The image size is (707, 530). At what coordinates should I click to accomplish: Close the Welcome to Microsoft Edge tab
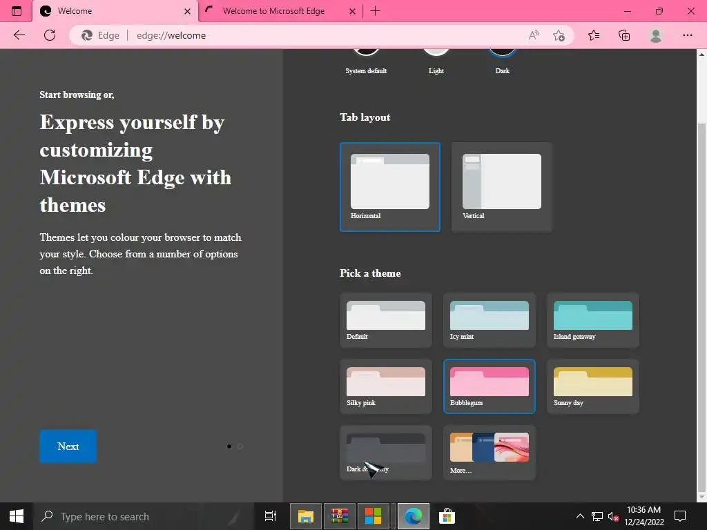(353, 11)
